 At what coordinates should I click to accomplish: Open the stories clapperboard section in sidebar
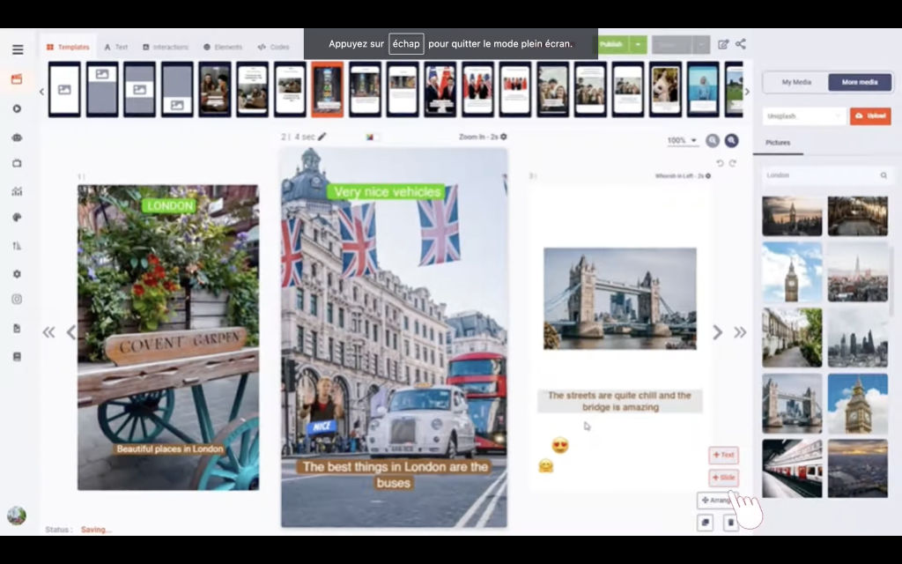click(17, 78)
